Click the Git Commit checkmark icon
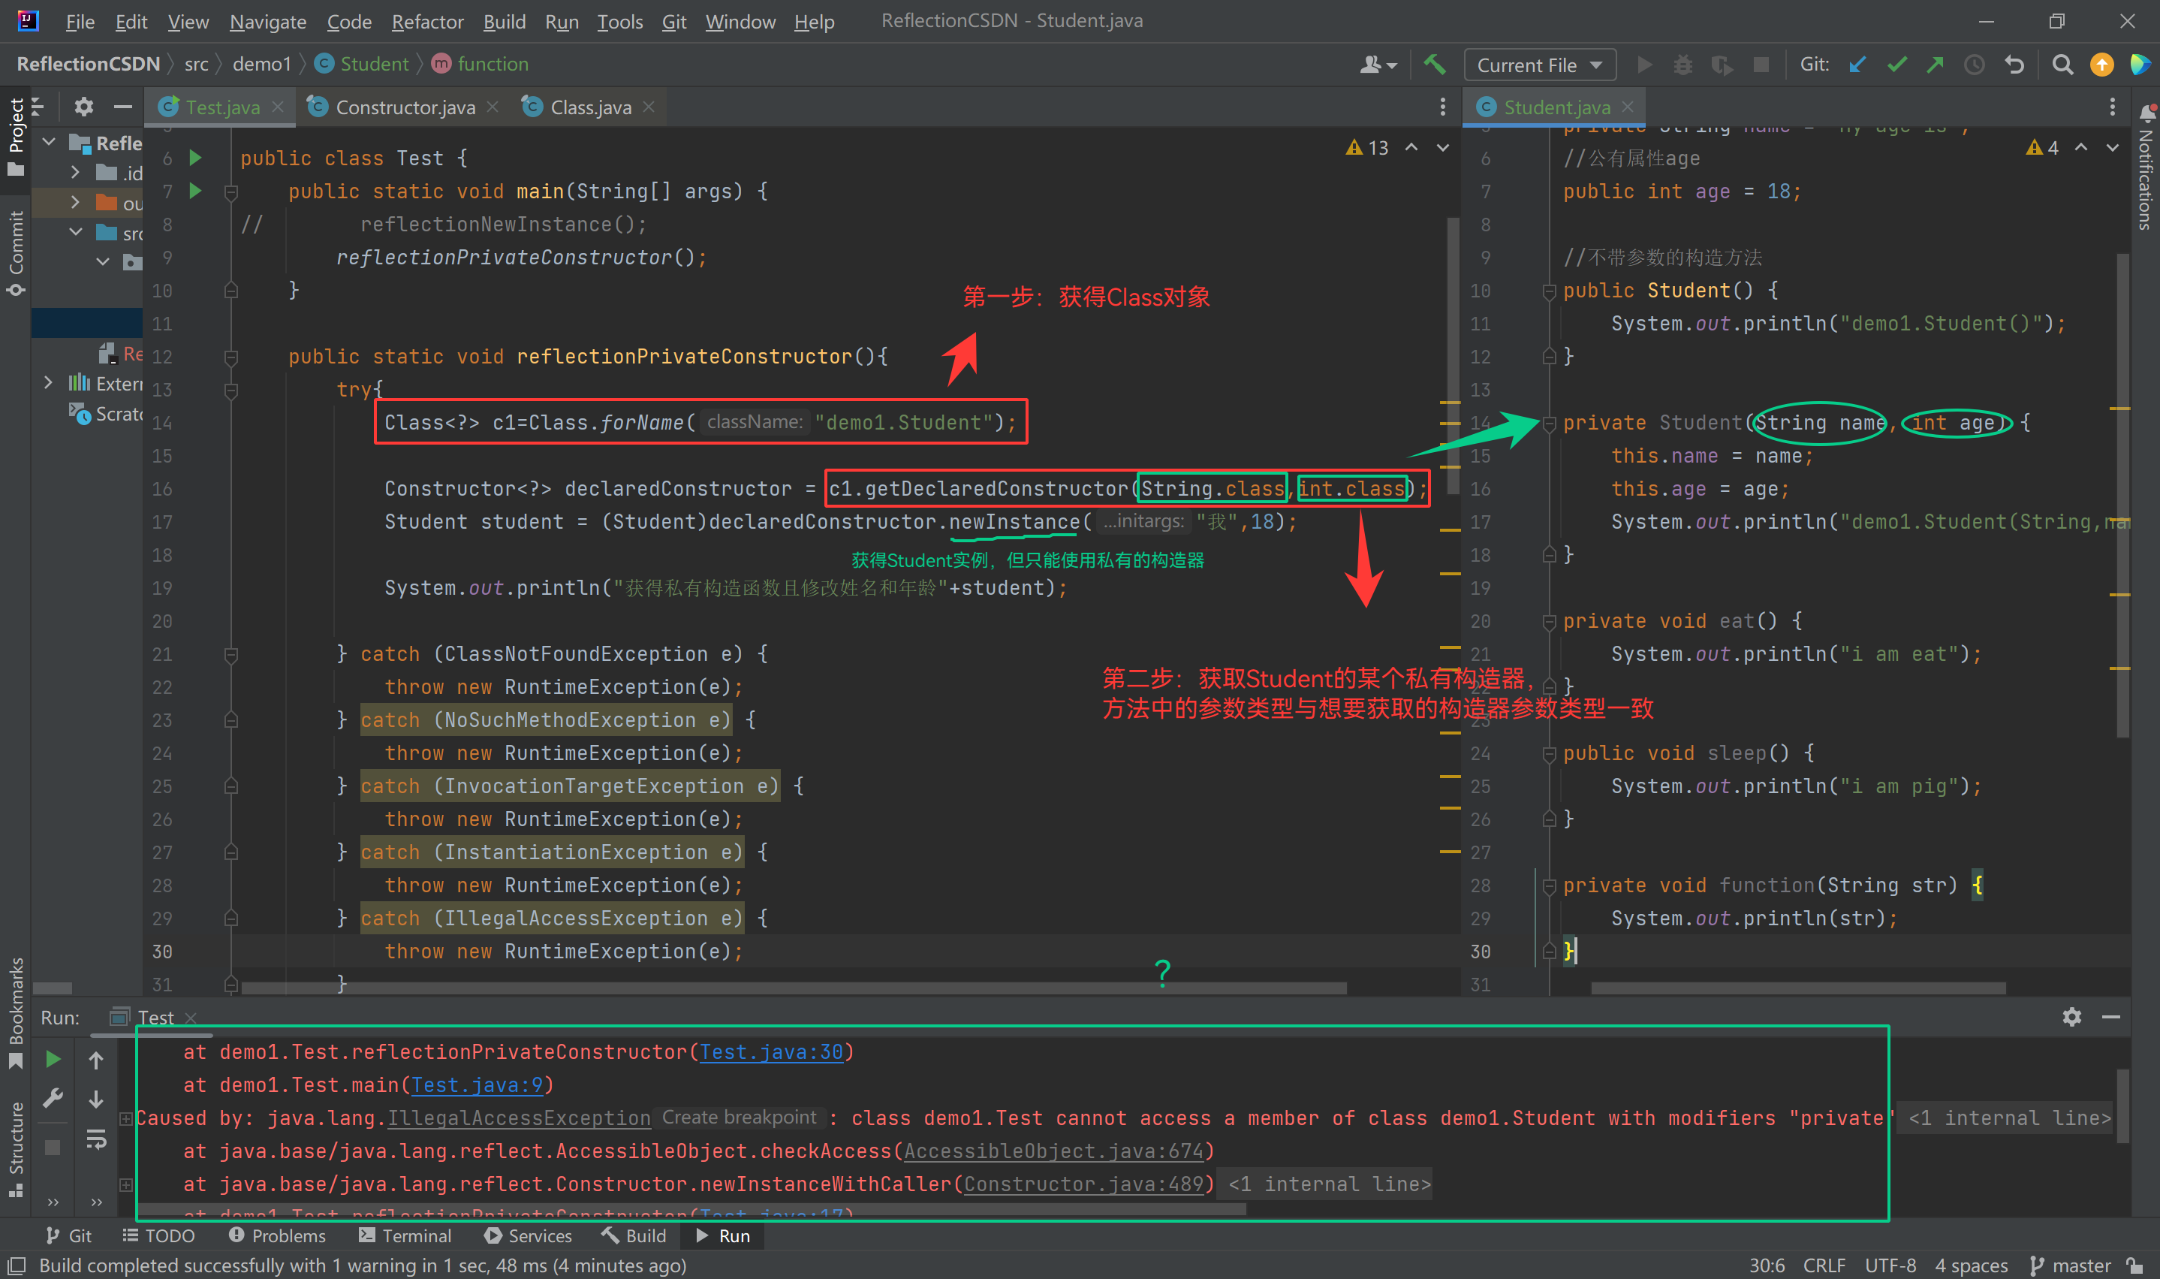This screenshot has height=1279, width=2160. (1896, 65)
